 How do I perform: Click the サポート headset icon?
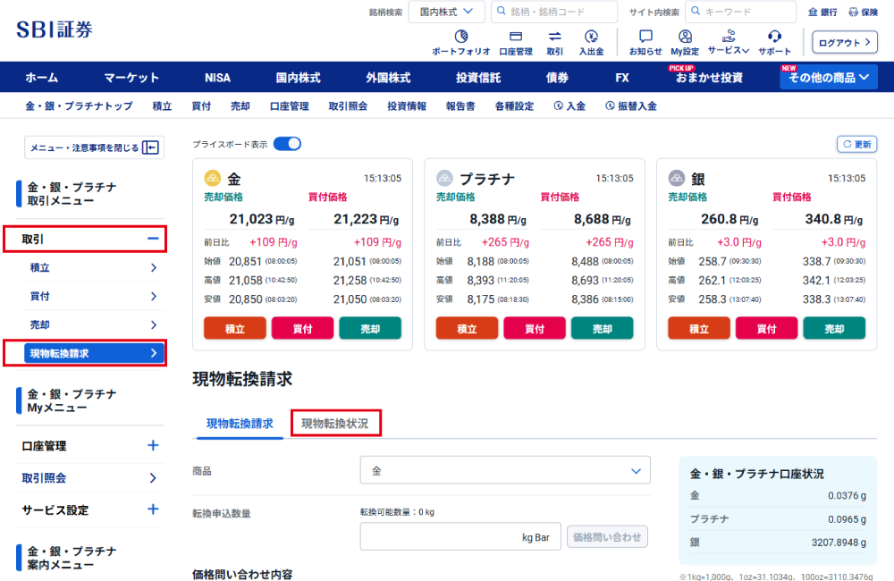pos(774,38)
